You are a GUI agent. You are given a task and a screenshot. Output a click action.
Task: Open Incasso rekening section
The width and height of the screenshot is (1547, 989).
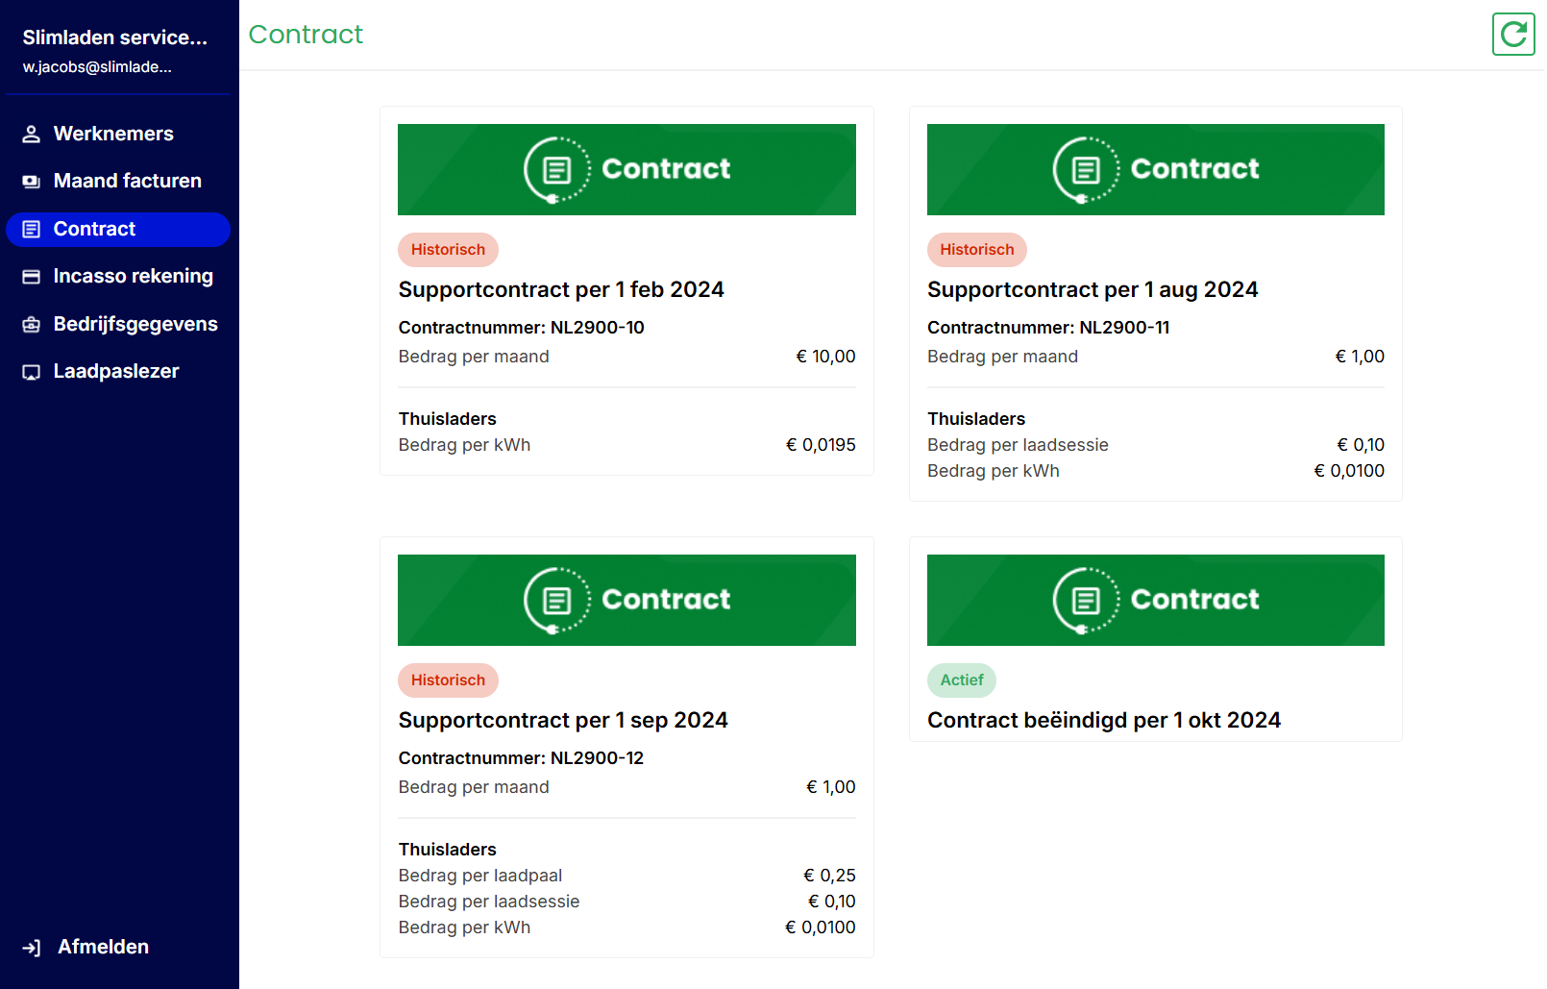(x=133, y=276)
